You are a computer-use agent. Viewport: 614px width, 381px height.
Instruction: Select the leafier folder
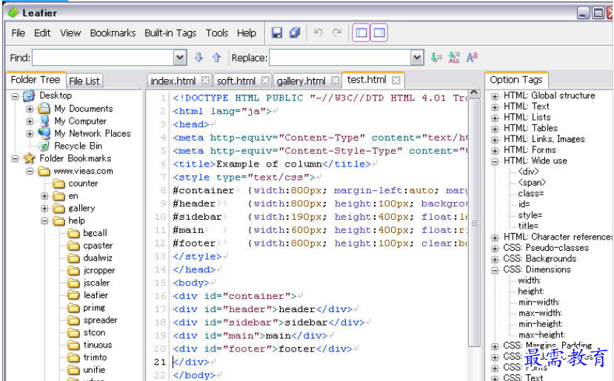pos(96,295)
